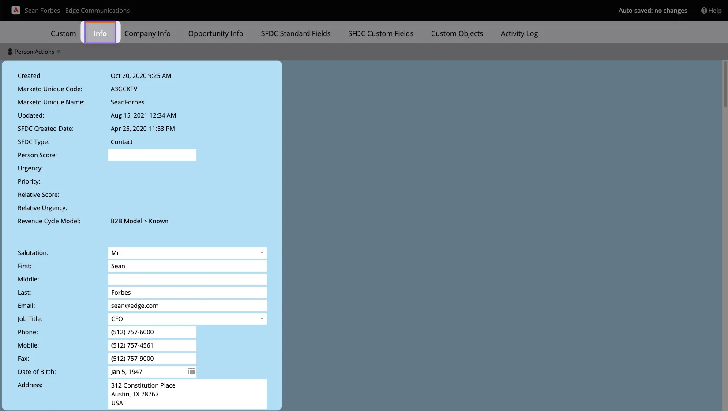
Task: Click the Last name field containing Forbes
Action: (x=188, y=293)
